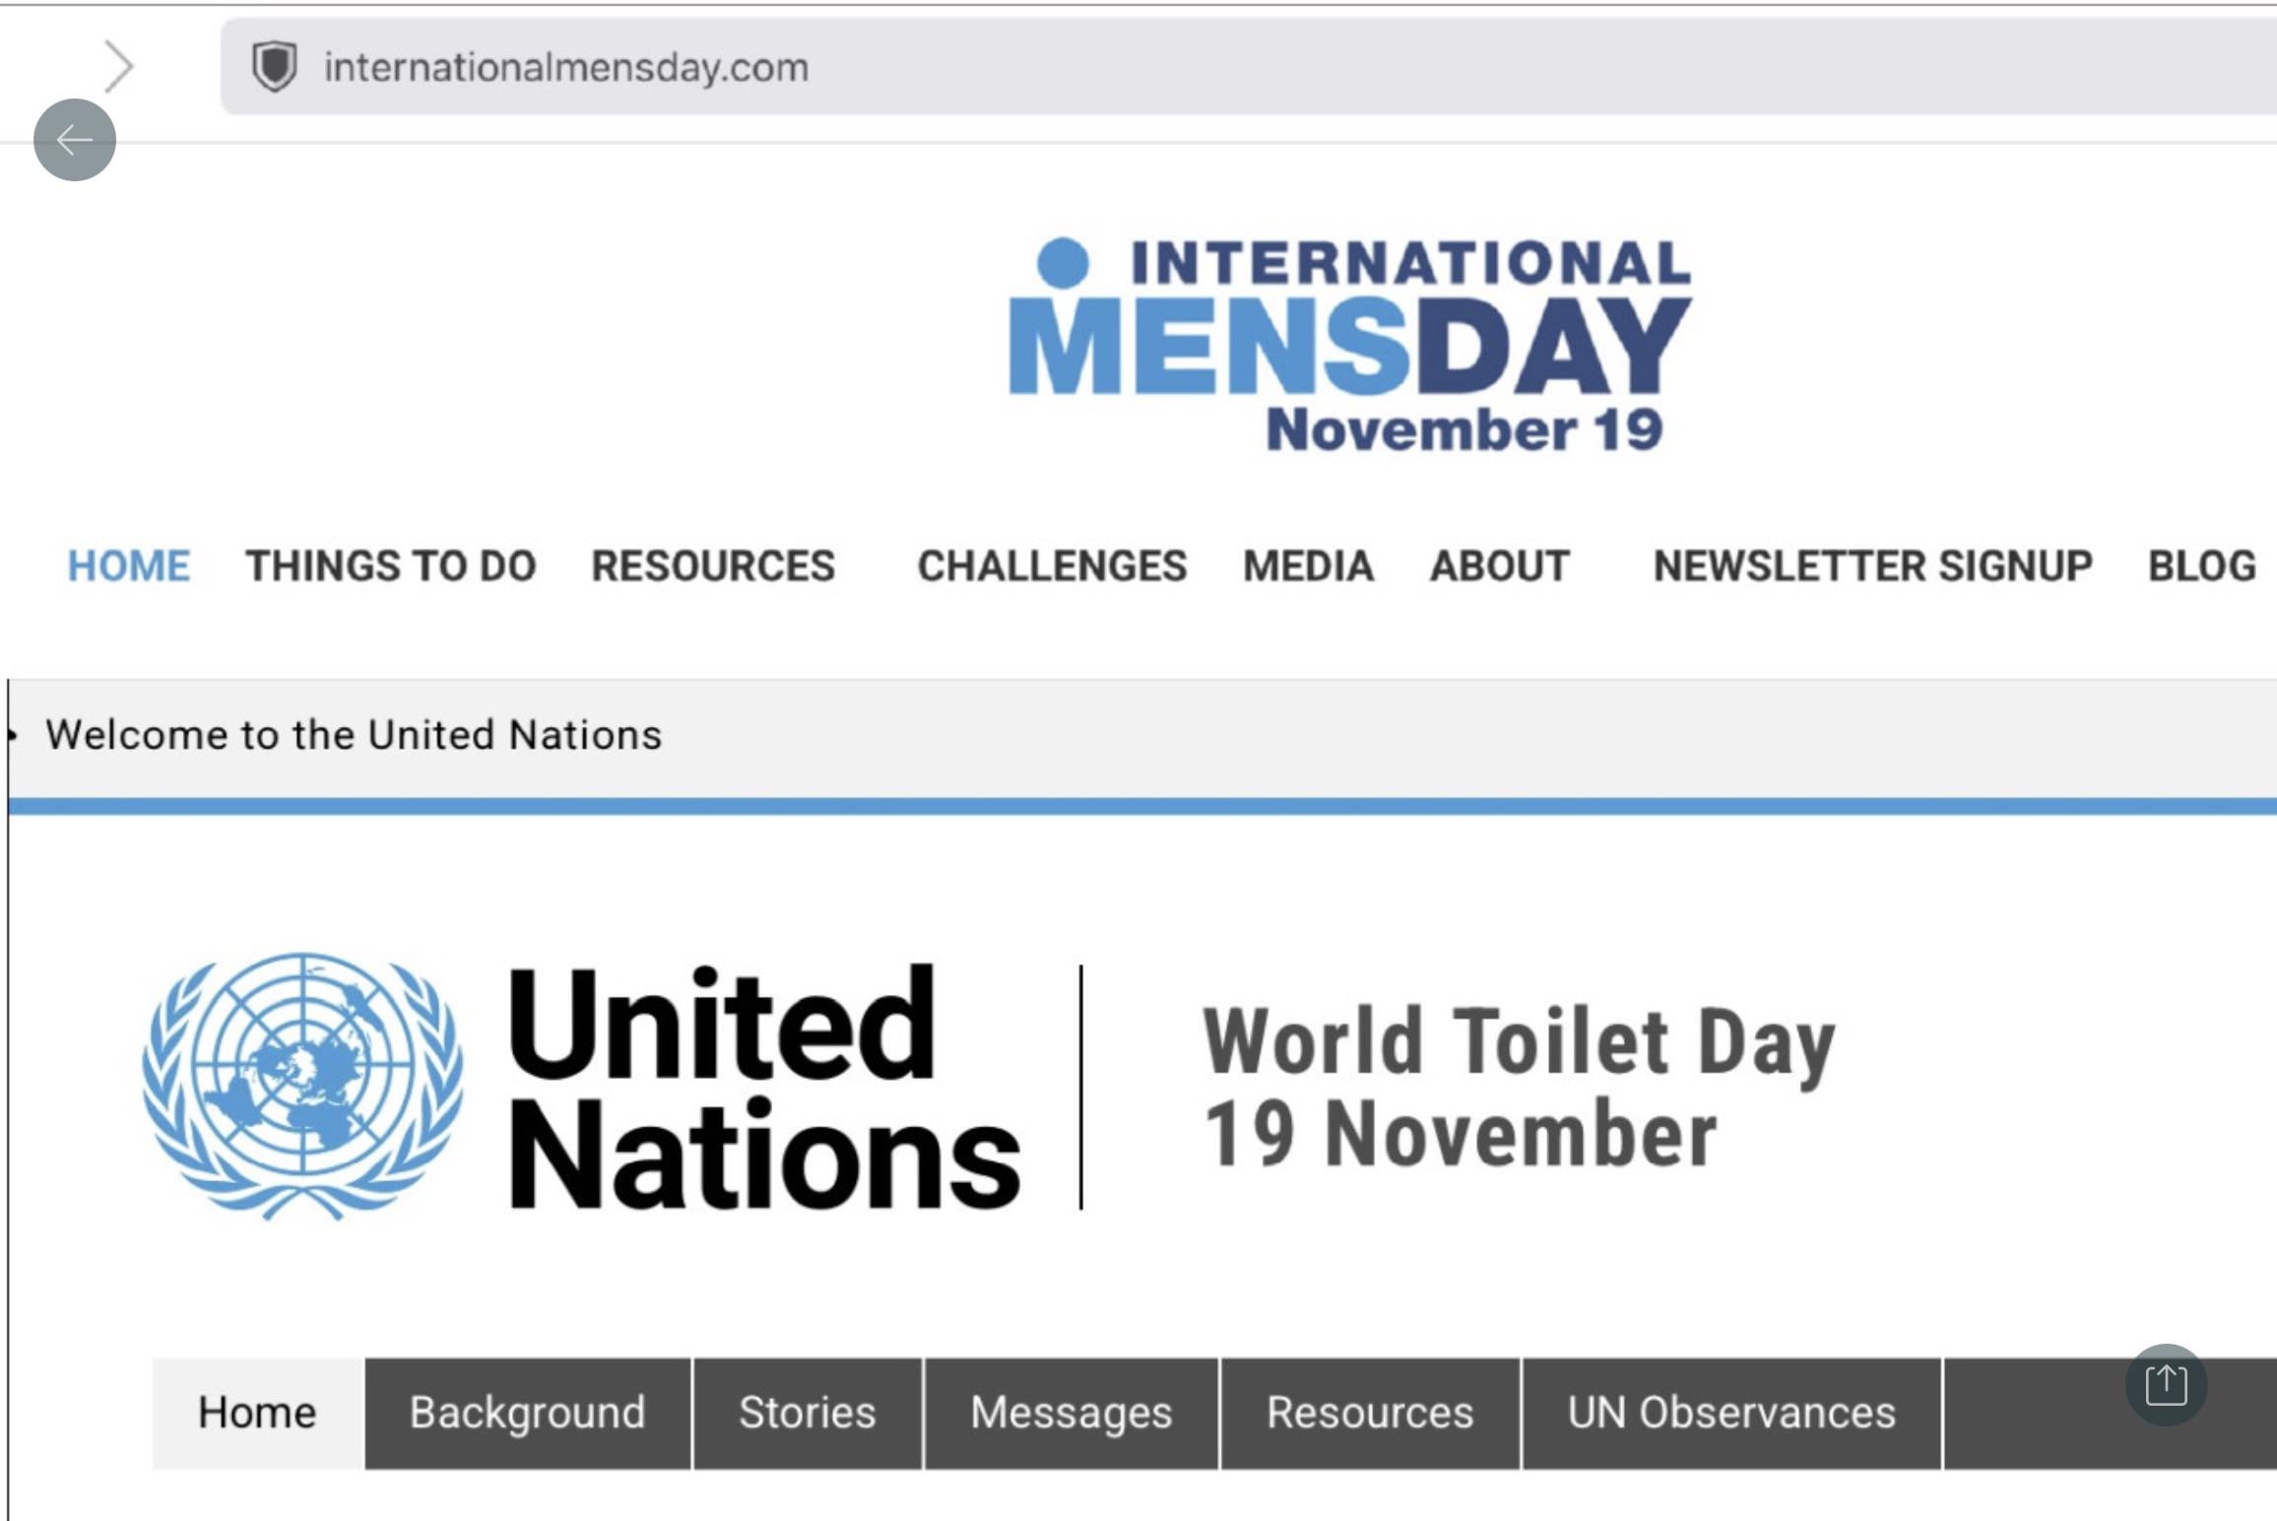
Task: Open the BLOG page
Action: click(2201, 566)
